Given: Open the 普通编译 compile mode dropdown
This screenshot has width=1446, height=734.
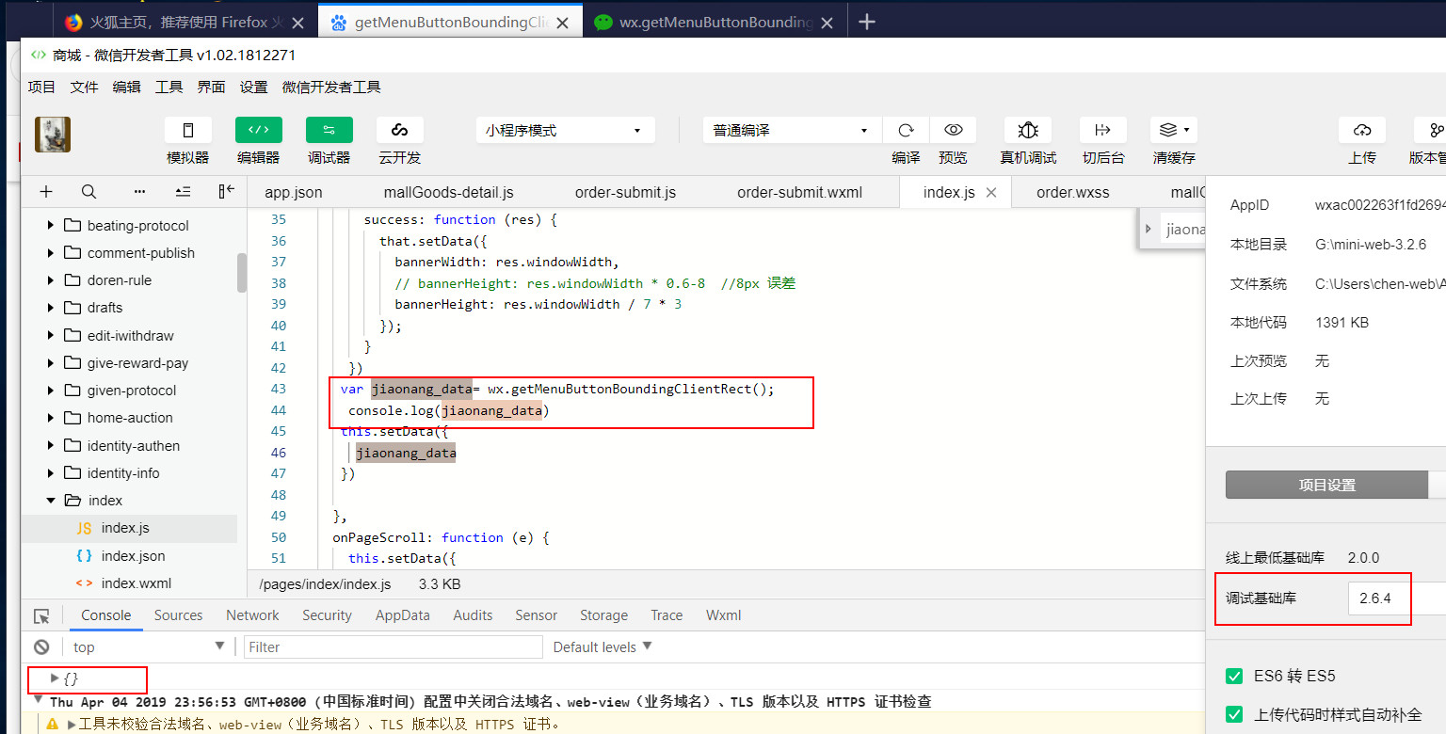Looking at the screenshot, I should pyautogui.click(x=791, y=130).
